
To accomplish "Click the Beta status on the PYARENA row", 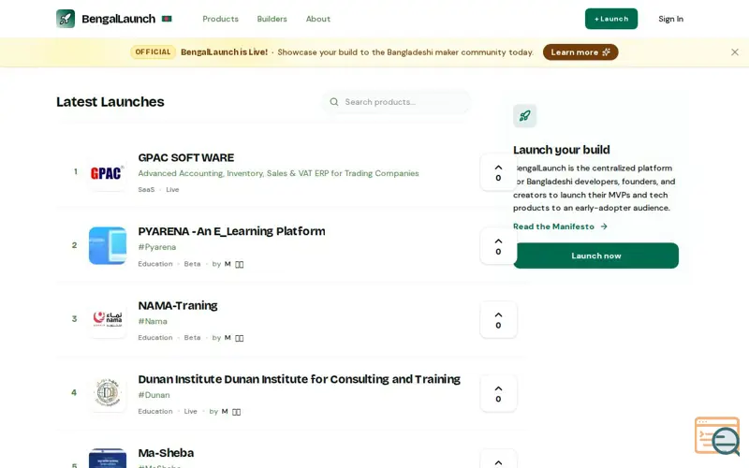I will pyautogui.click(x=192, y=264).
